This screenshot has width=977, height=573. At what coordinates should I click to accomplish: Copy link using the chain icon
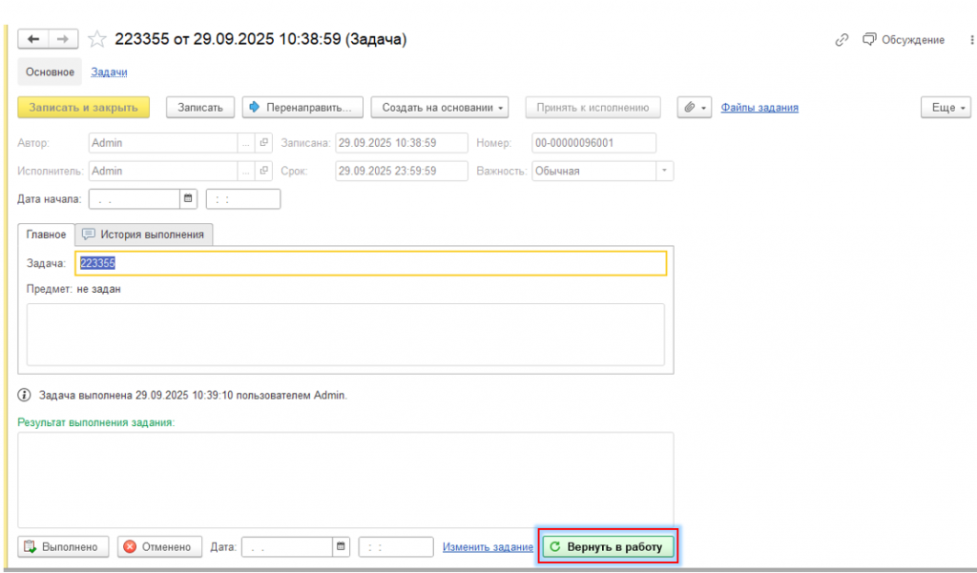click(x=842, y=40)
